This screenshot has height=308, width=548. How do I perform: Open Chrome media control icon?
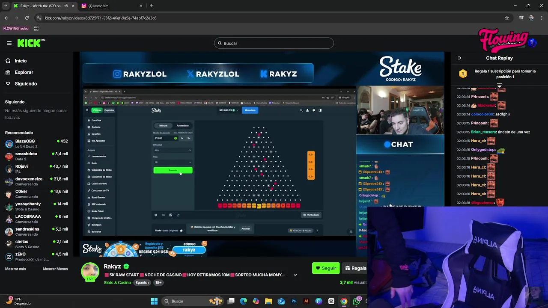tap(521, 18)
